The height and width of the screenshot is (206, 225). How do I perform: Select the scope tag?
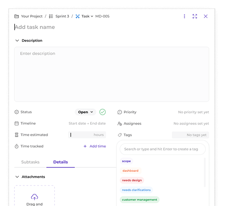click(x=126, y=161)
